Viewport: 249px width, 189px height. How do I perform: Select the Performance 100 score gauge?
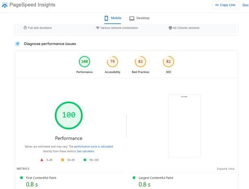[85, 62]
